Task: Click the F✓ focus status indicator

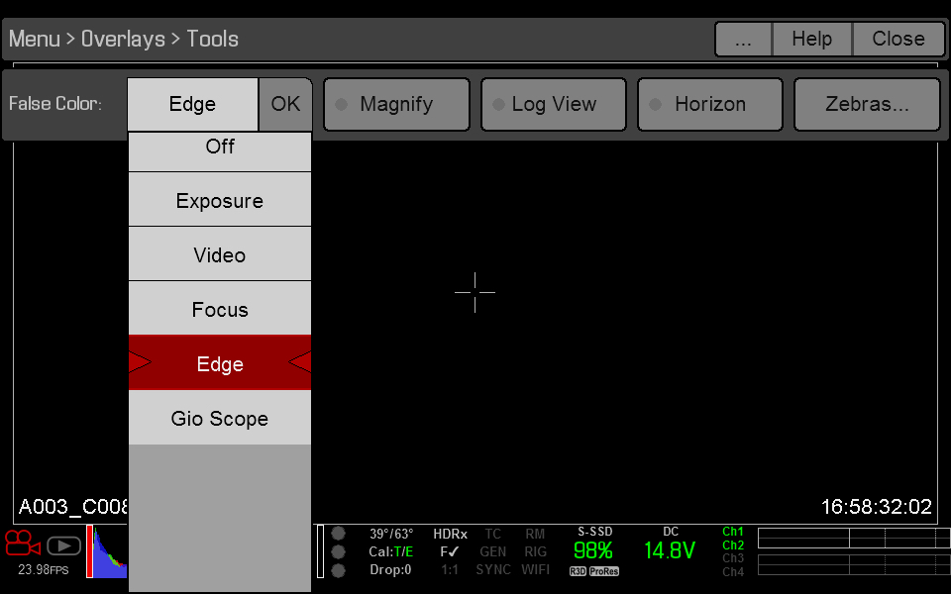Action: pyautogui.click(x=450, y=551)
